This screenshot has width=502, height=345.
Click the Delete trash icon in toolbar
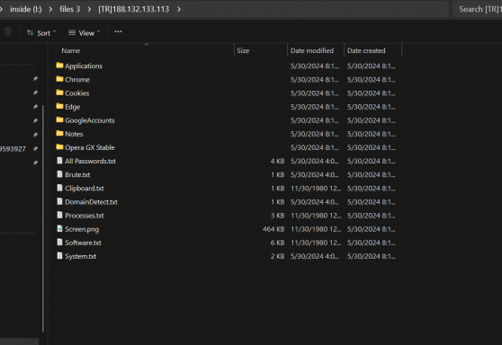tap(8, 31)
